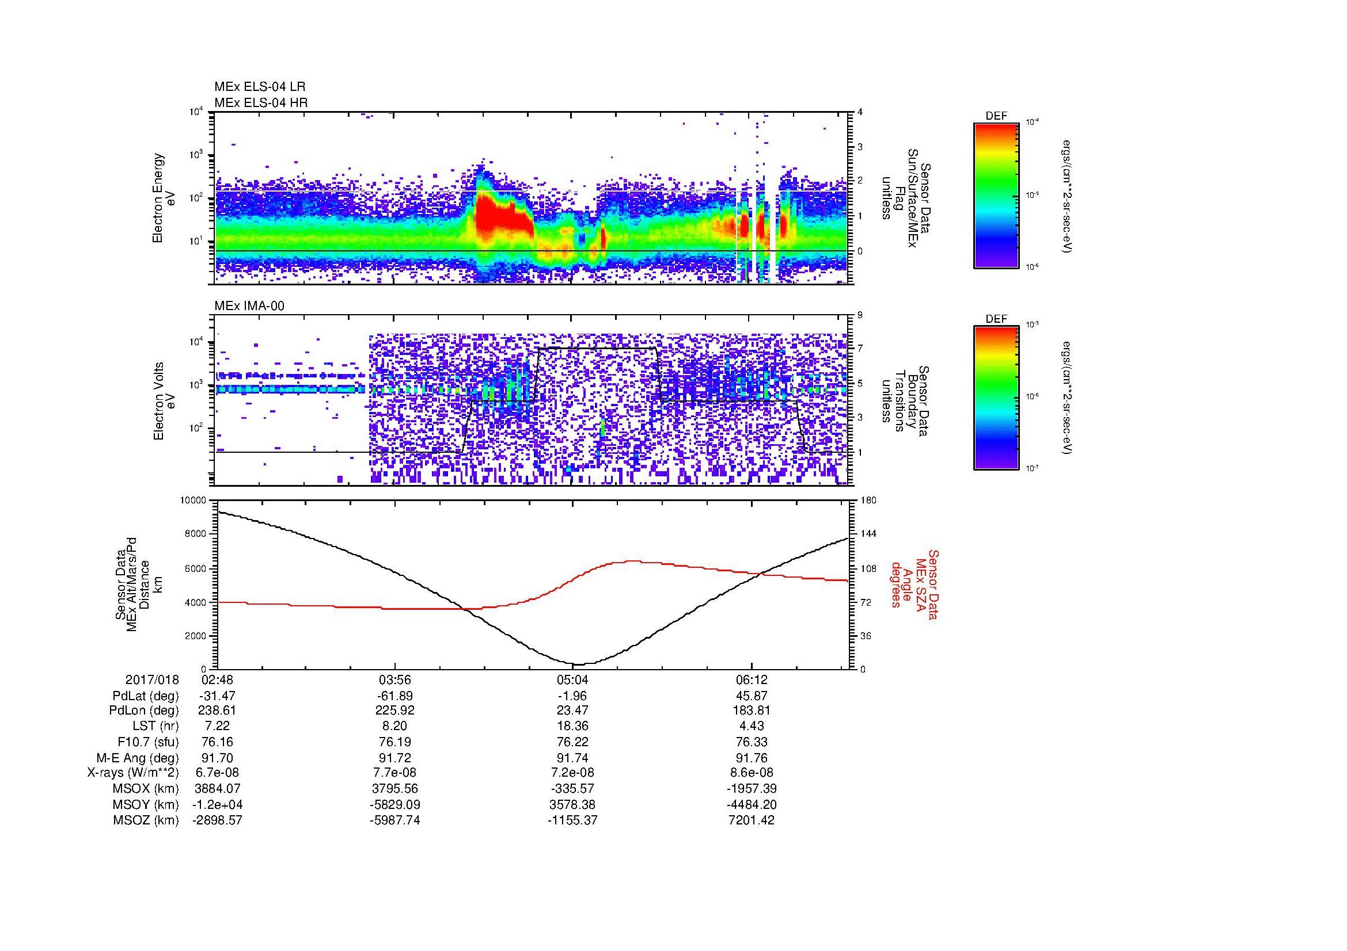Click the MSOY value '-1.2e+04'

tap(218, 804)
